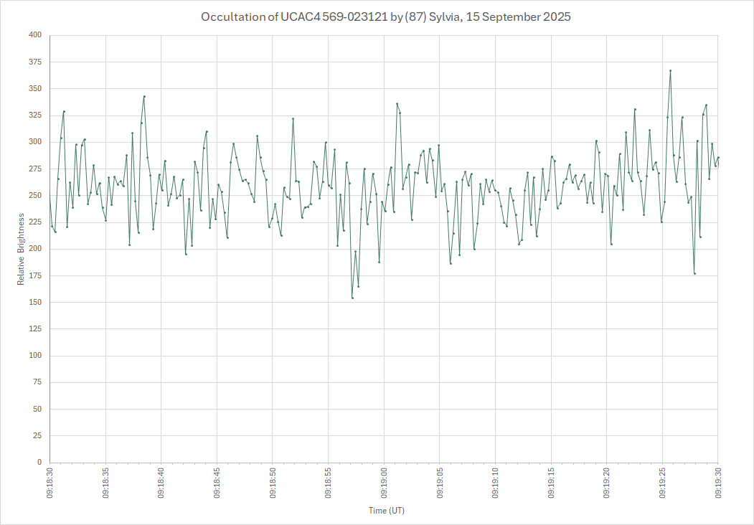Select the 'Relative Brightness' y-axis title
The width and height of the screenshot is (754, 525).
click(x=22, y=249)
